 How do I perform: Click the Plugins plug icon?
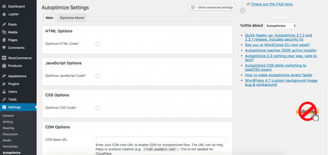pos(4,84)
